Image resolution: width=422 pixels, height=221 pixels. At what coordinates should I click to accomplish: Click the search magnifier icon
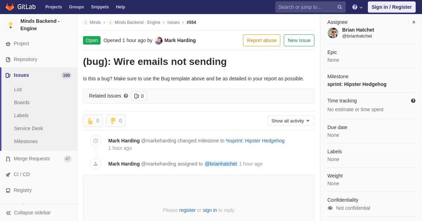click(339, 7)
